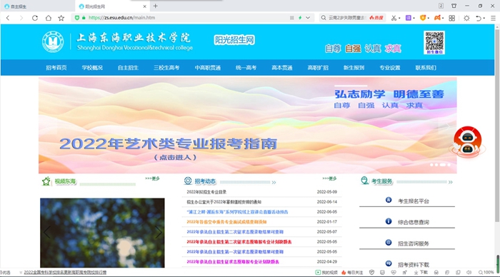The image size is (500, 277).
Task: Click the QR code image in header
Action: [x=434, y=42]
